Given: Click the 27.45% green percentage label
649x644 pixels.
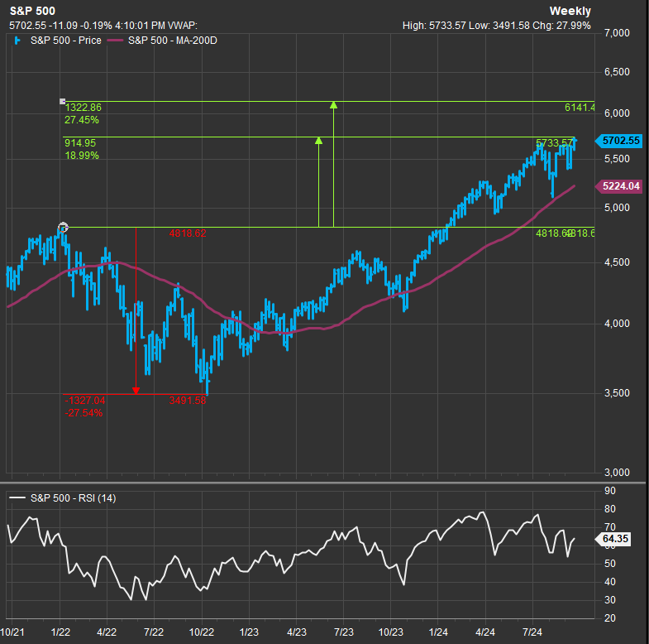Looking at the screenshot, I should 82,120.
